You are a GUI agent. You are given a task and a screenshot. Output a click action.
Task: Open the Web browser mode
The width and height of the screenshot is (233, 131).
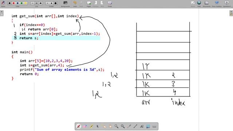click(199, 4)
